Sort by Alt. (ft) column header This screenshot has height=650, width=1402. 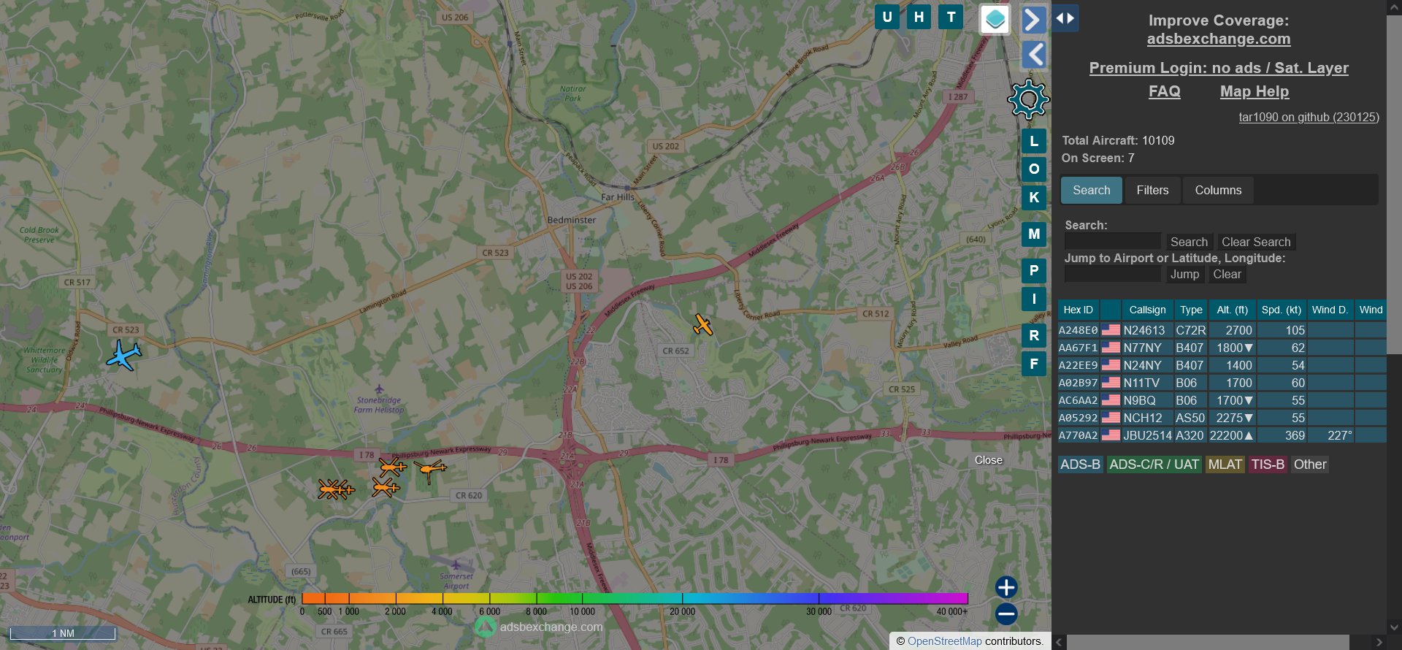coord(1232,310)
